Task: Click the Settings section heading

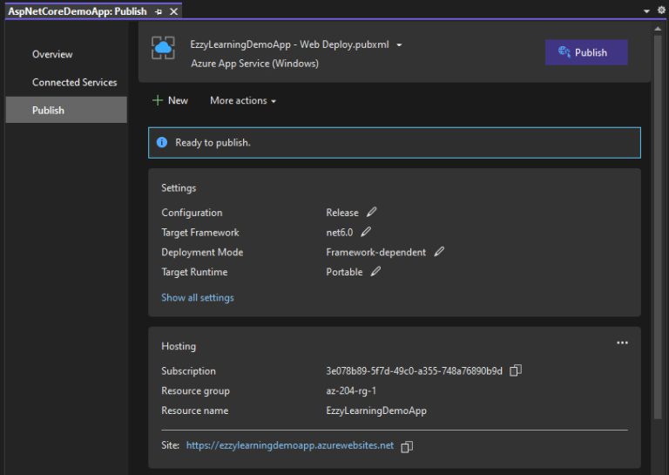Action: (x=179, y=188)
